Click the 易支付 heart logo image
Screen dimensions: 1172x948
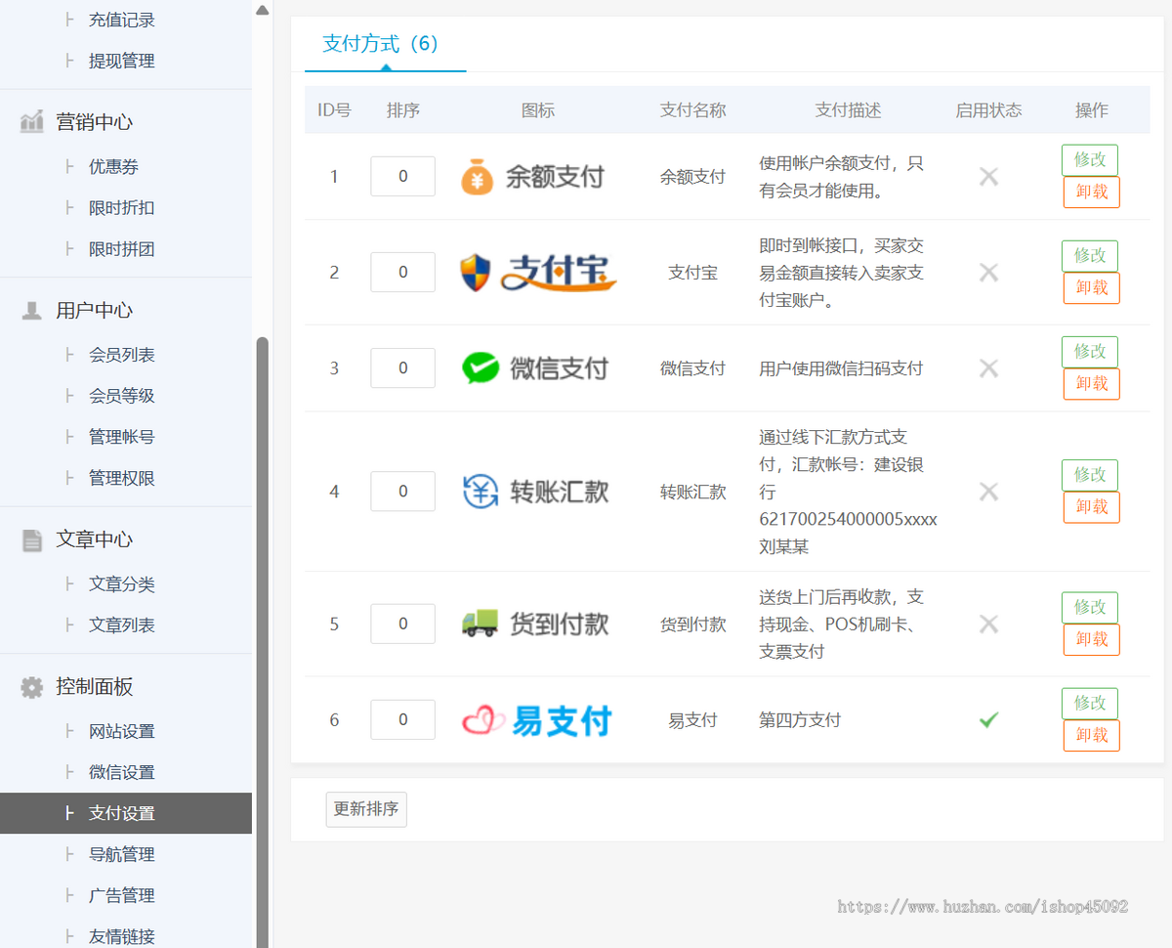[x=536, y=720]
